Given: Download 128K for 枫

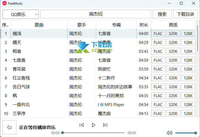Looking at the screenshot, I should point(188,96).
